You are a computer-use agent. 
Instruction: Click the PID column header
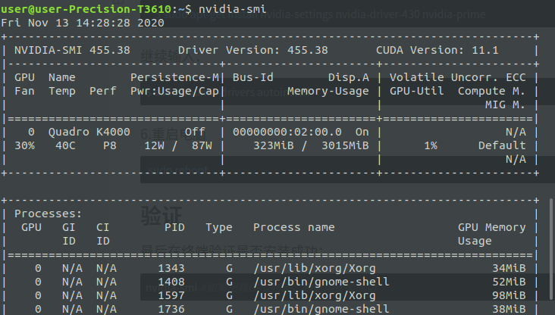point(175,227)
